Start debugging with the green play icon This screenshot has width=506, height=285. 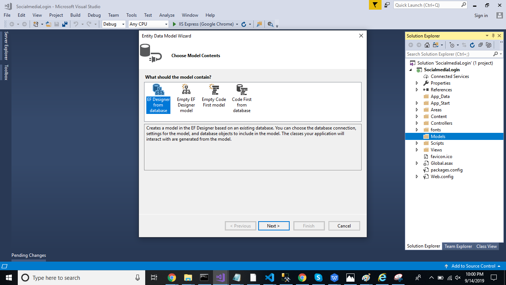coord(174,24)
